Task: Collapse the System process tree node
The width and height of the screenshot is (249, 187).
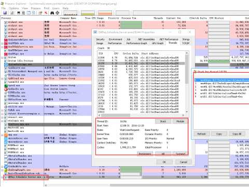Action: pyautogui.click(x=2, y=58)
